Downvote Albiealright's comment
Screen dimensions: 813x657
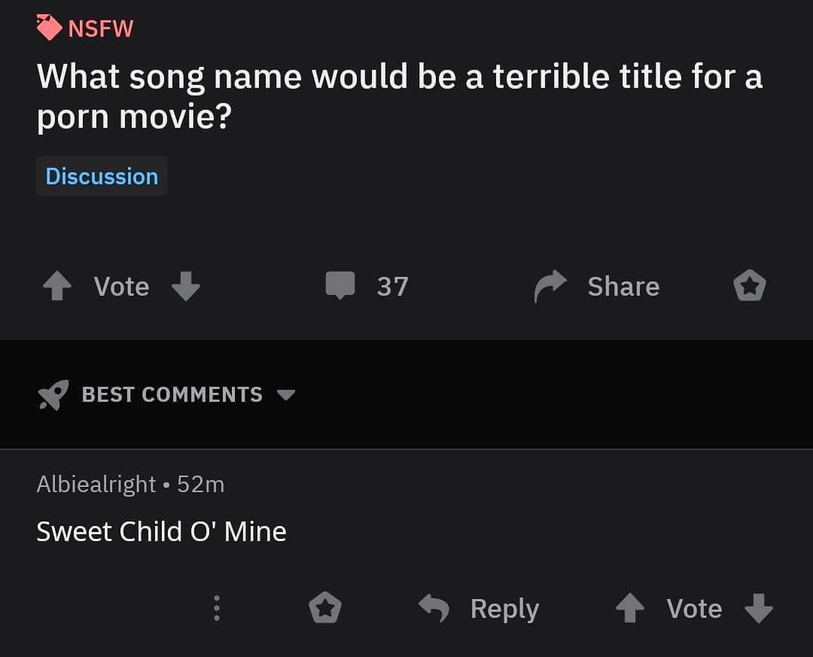click(758, 608)
